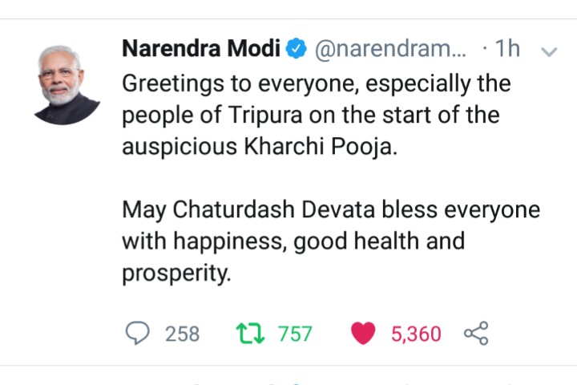Retweet this tweet using the green arrows icon
Screen dimensions: 577x385
pos(250,333)
